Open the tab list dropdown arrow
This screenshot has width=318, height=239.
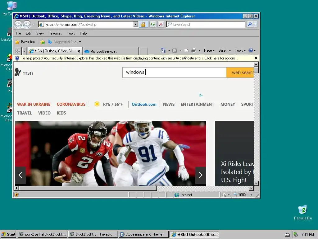click(x=24, y=51)
